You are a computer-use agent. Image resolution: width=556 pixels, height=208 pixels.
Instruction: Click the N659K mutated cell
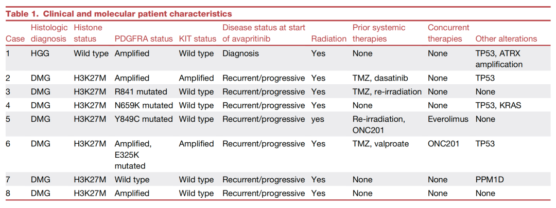click(x=144, y=106)
